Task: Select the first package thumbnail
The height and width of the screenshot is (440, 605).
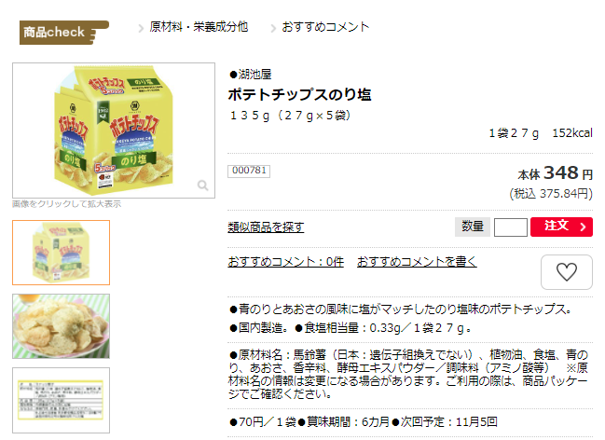Action: coord(61,253)
